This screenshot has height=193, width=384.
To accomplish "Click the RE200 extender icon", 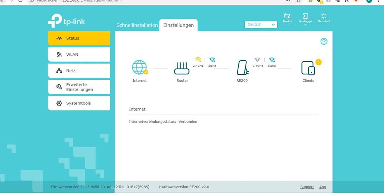I will coord(243,67).
